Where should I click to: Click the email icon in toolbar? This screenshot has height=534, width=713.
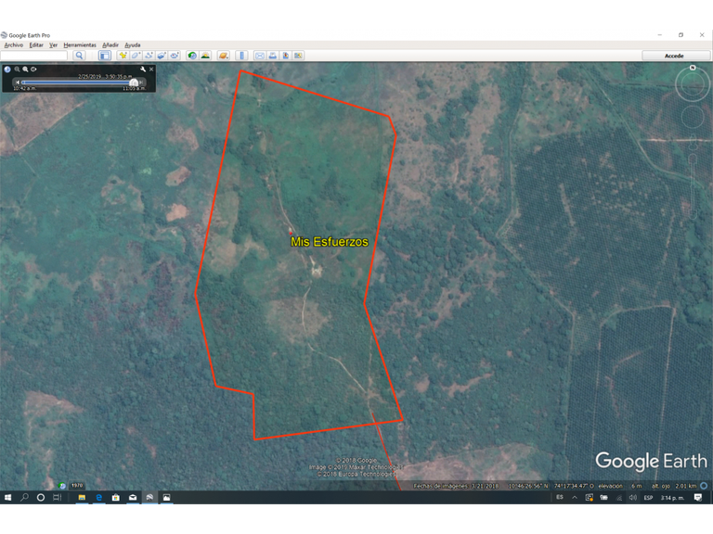[259, 56]
